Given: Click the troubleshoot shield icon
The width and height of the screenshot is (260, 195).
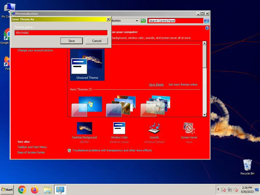Looking at the screenshot, I should (x=69, y=150).
